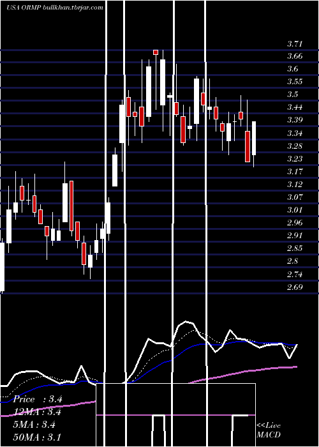Click the 2.69 price axis label
The height and width of the screenshot is (447, 319).
pos(295,287)
